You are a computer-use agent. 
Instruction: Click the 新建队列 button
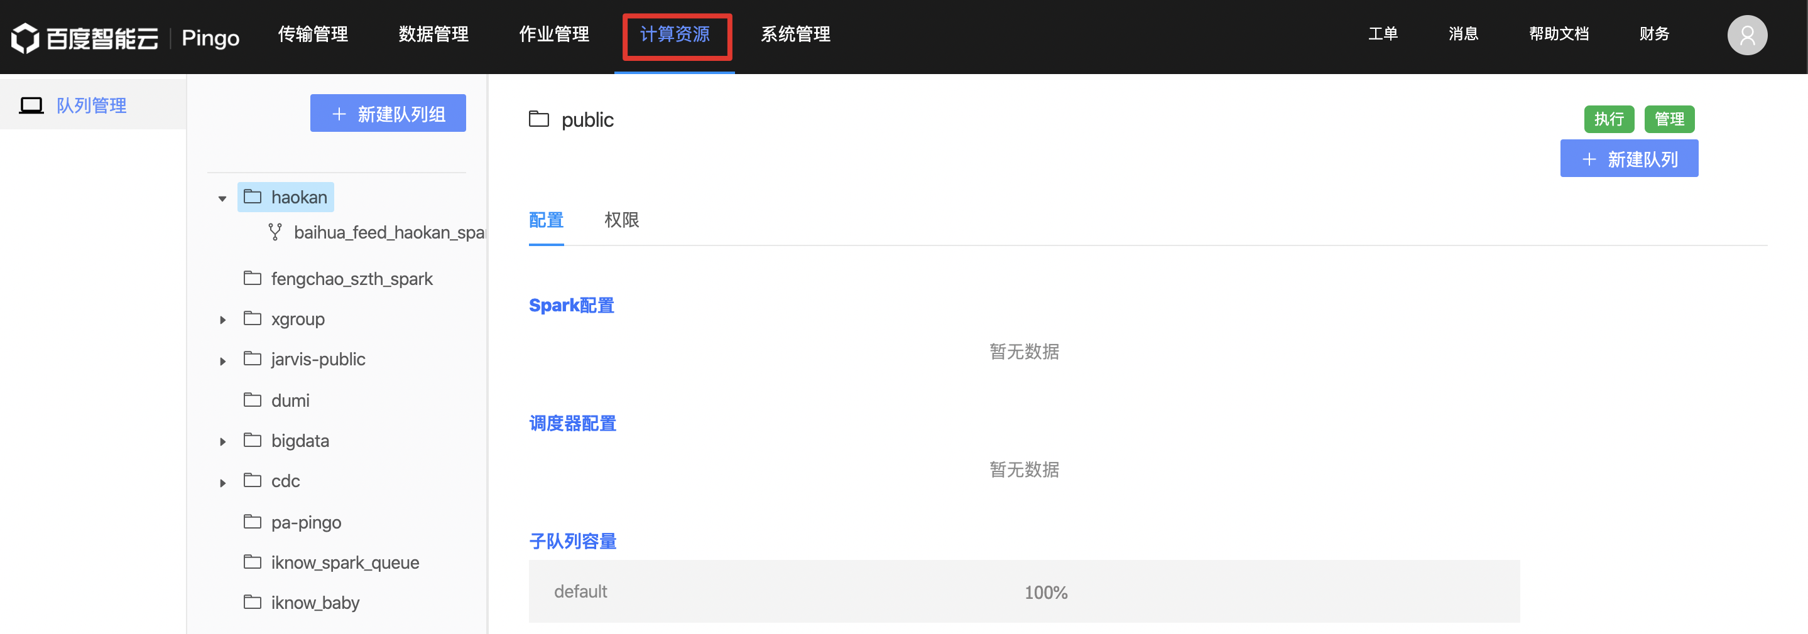pyautogui.click(x=1628, y=158)
